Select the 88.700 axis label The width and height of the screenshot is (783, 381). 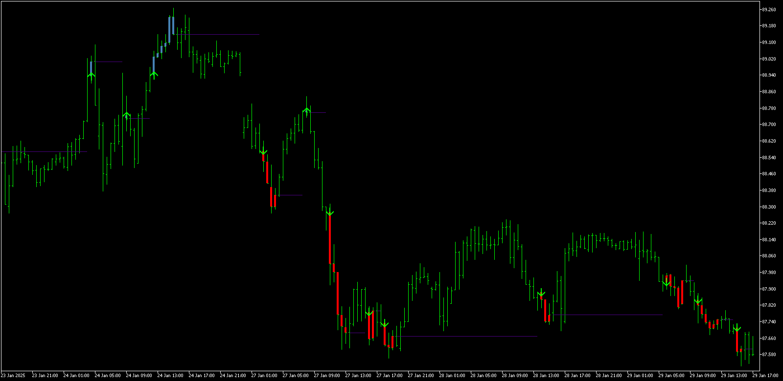pos(769,125)
